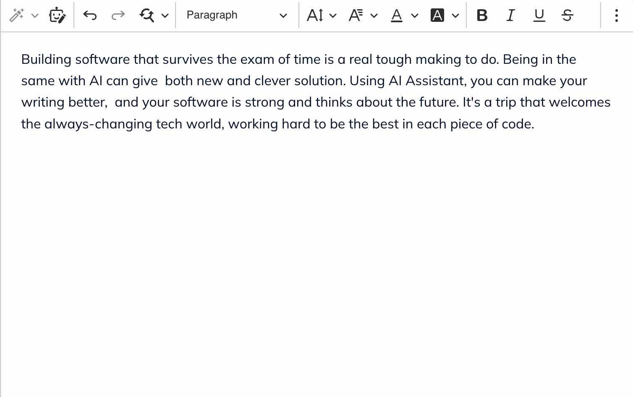
Task: Expand the Find and Replace dropdown arrow
Action: tap(165, 16)
